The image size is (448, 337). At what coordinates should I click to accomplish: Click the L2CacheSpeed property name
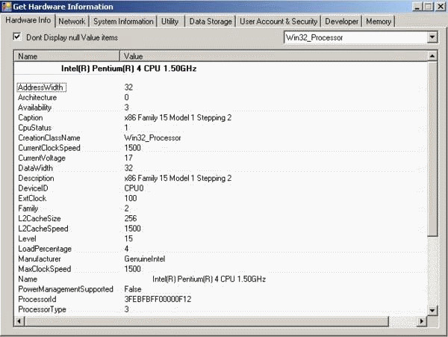tap(43, 229)
